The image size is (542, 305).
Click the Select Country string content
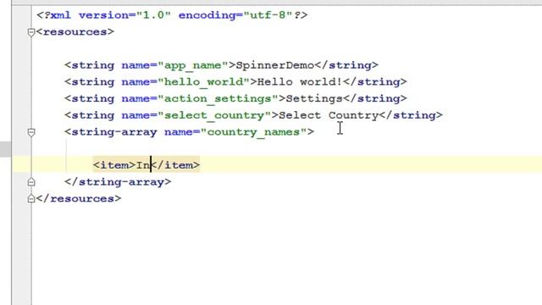click(329, 115)
